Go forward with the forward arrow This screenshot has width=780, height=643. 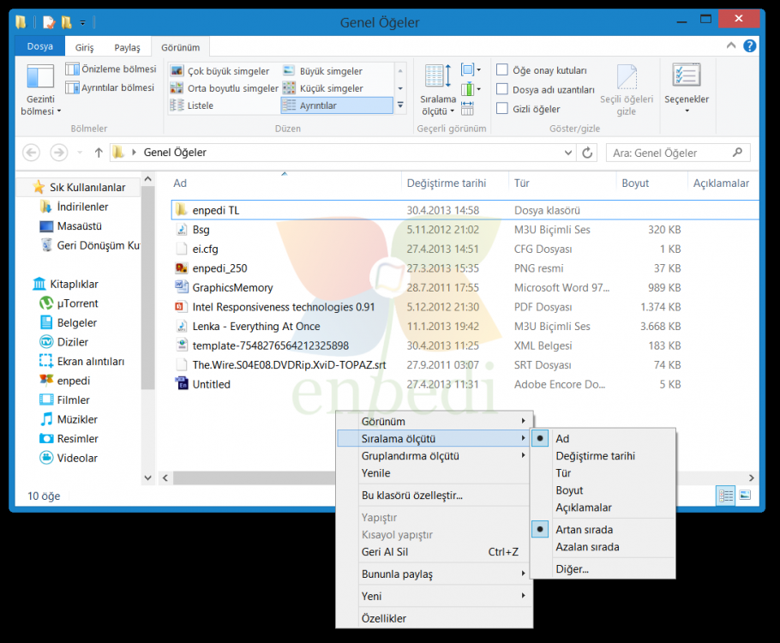tap(59, 153)
